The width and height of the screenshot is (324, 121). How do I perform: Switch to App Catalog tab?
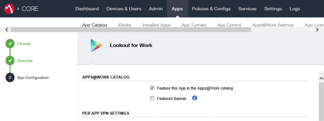[x=94, y=25]
